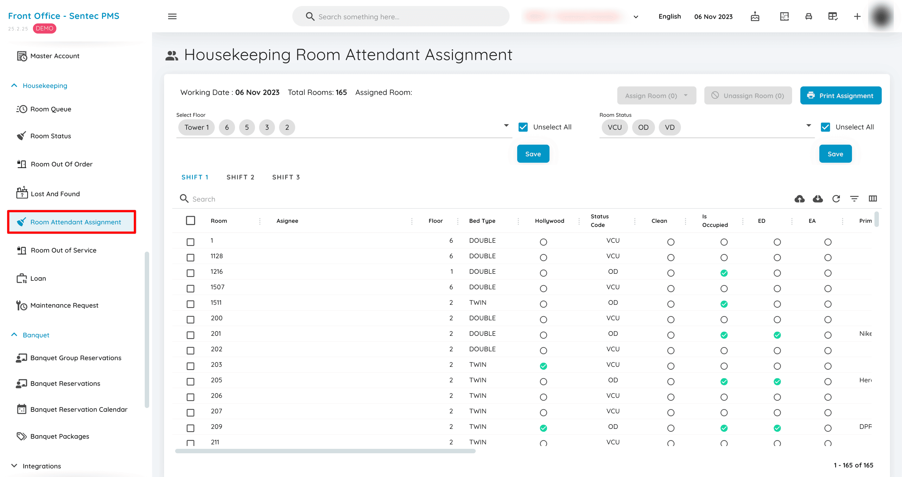Image resolution: width=902 pixels, height=477 pixels.
Task: Open the column chooser icon
Action: click(x=873, y=199)
